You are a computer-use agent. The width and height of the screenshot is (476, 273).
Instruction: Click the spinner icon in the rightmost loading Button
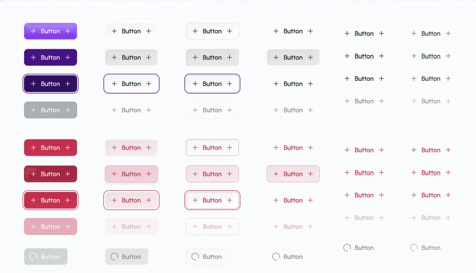(414, 248)
